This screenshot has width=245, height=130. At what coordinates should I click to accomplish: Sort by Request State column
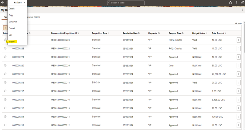pyautogui.click(x=176, y=33)
